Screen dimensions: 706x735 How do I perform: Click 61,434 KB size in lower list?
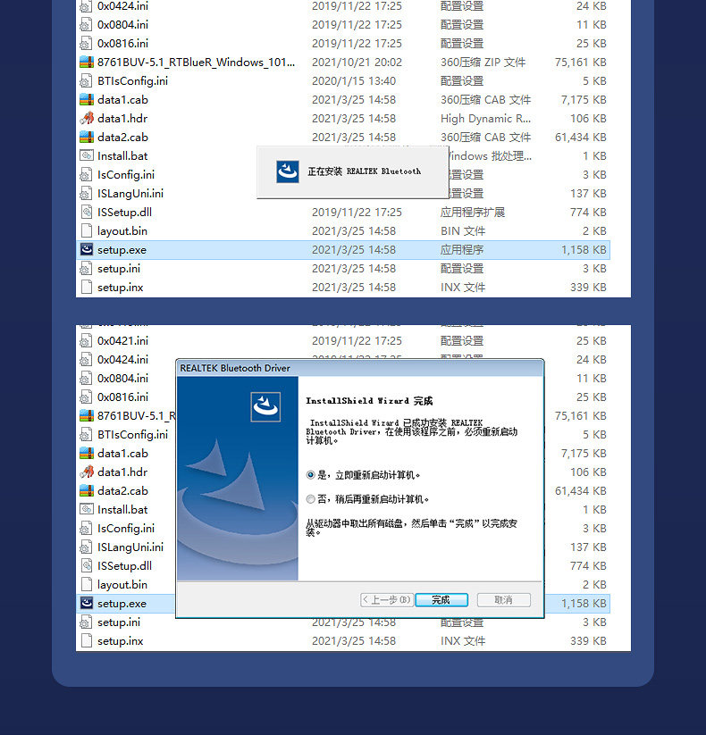581,491
